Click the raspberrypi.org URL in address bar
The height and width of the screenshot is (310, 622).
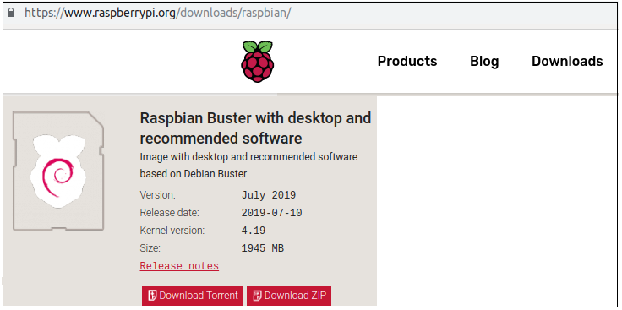[158, 13]
